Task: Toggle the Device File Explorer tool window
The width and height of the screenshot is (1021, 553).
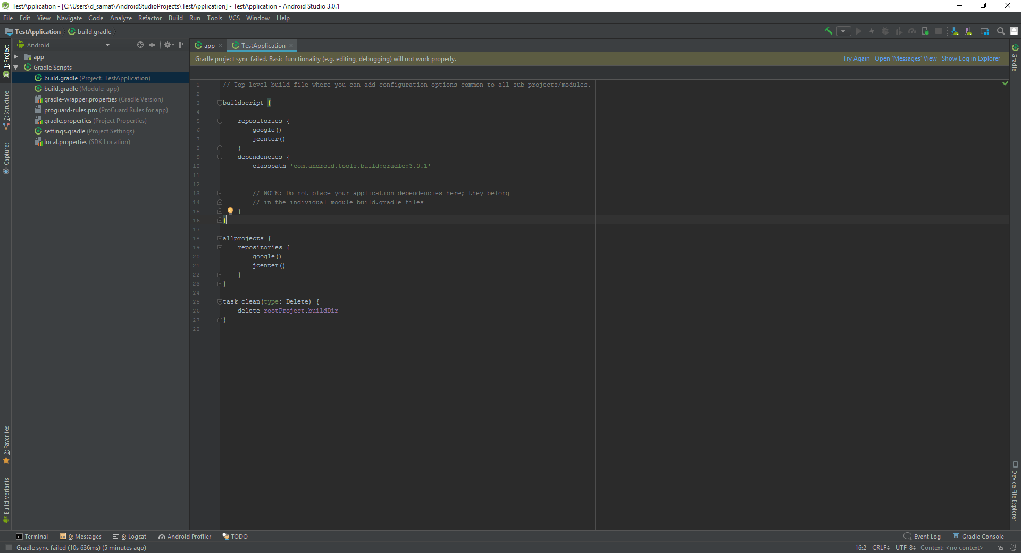Action: pos(1015,491)
